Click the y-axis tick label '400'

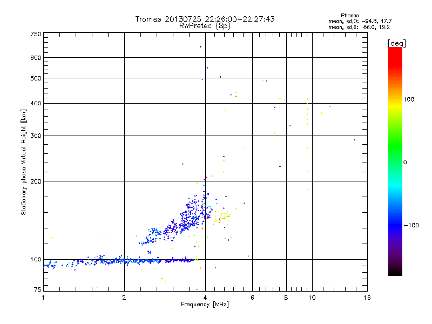(x=36, y=104)
